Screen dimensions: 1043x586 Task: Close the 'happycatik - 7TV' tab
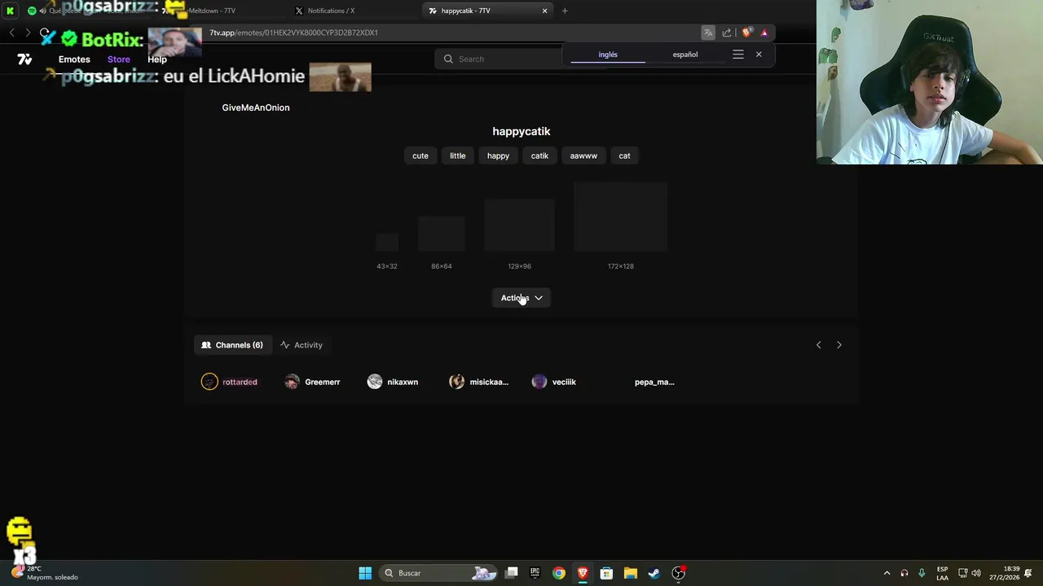pos(545,11)
